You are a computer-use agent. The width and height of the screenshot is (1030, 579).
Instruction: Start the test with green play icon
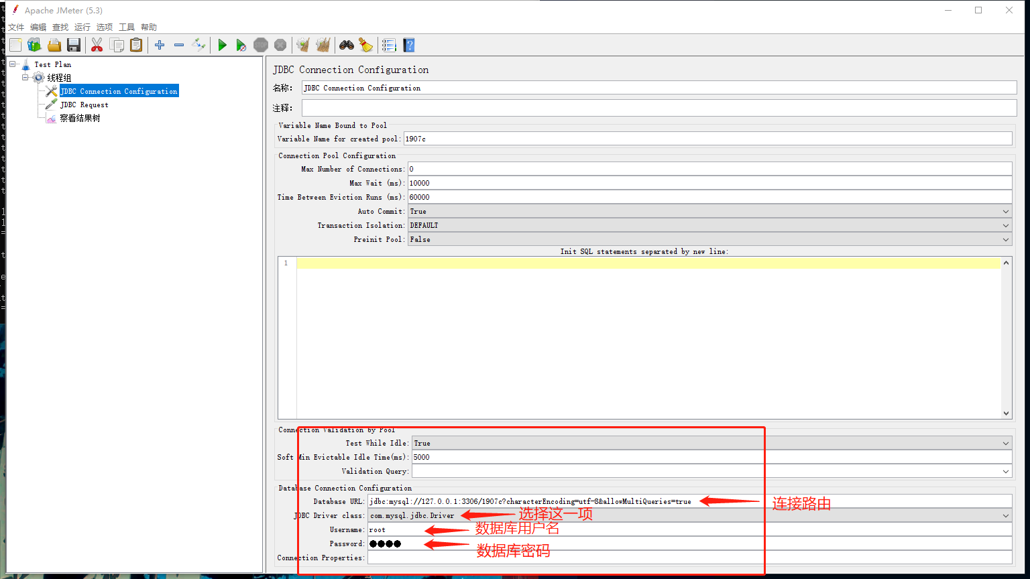coord(222,45)
